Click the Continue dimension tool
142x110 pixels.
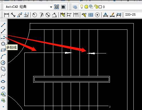pyautogui.click(x=76, y=15)
